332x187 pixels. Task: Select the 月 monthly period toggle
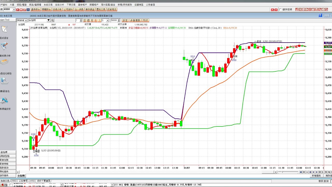(92, 20)
